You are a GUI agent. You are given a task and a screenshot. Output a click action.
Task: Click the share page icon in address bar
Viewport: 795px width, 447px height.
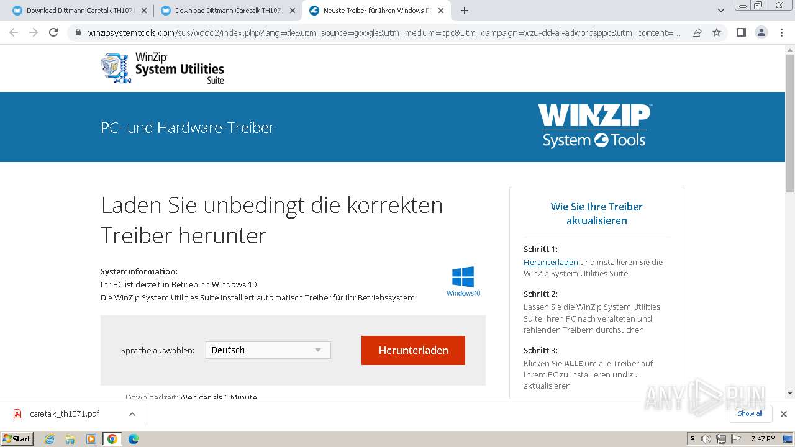coord(697,33)
